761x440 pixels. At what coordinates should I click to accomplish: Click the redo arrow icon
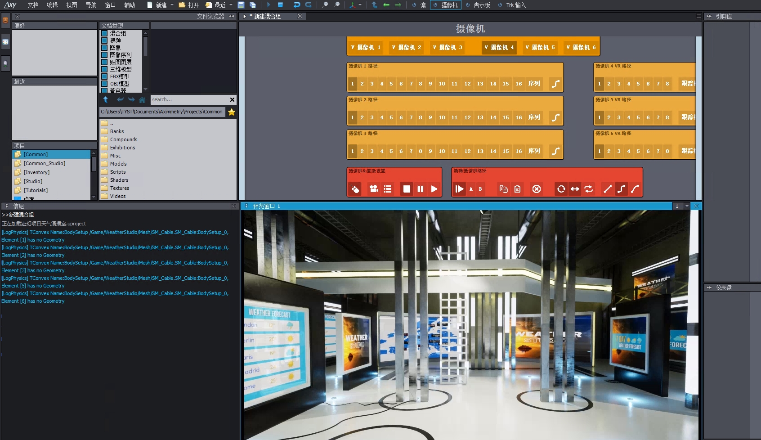pyautogui.click(x=309, y=5)
